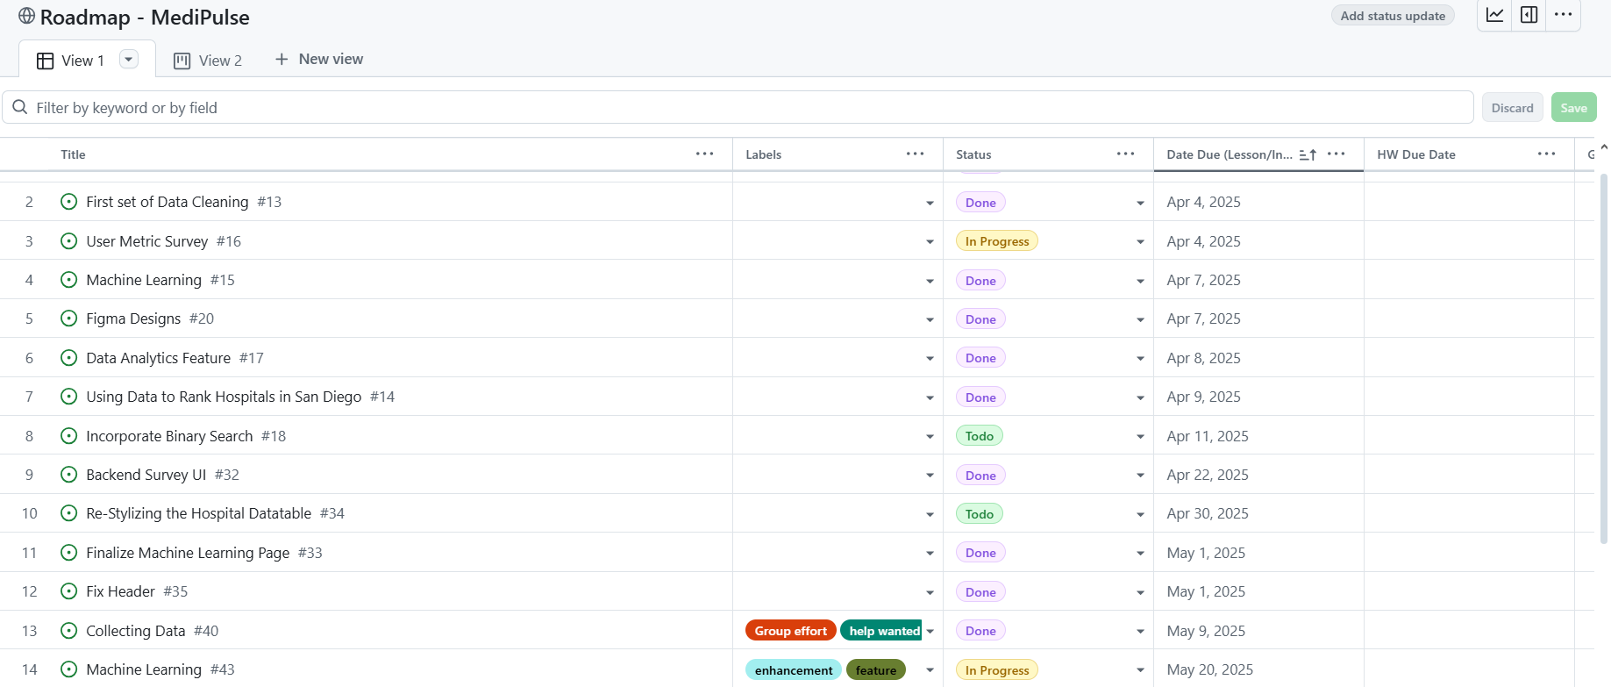Focus the Filter by keyword or by field input

738,107
